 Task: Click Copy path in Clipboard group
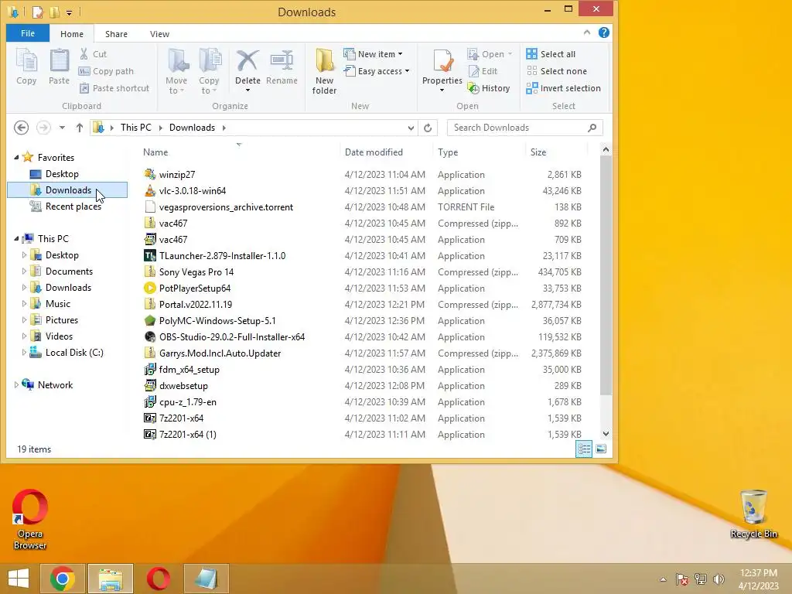pos(106,71)
